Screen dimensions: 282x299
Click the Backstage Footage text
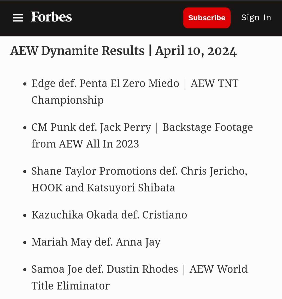(x=208, y=127)
